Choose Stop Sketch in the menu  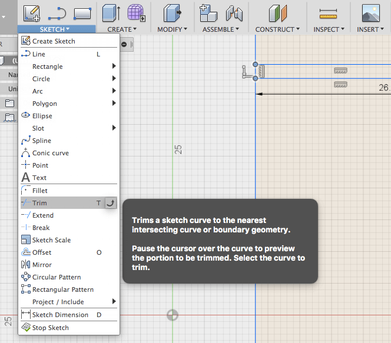[x=50, y=328]
